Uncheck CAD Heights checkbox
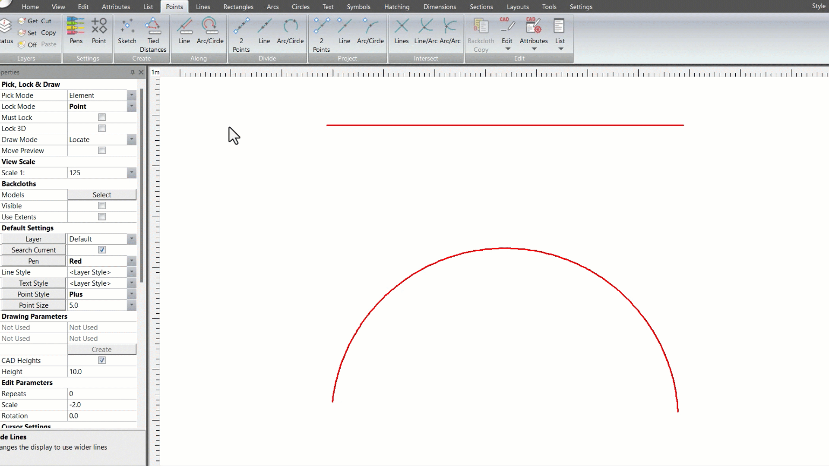Viewport: 829px width, 466px height. [102, 361]
